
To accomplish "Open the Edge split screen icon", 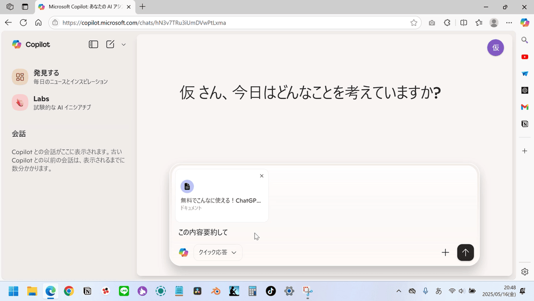I will 464,22.
